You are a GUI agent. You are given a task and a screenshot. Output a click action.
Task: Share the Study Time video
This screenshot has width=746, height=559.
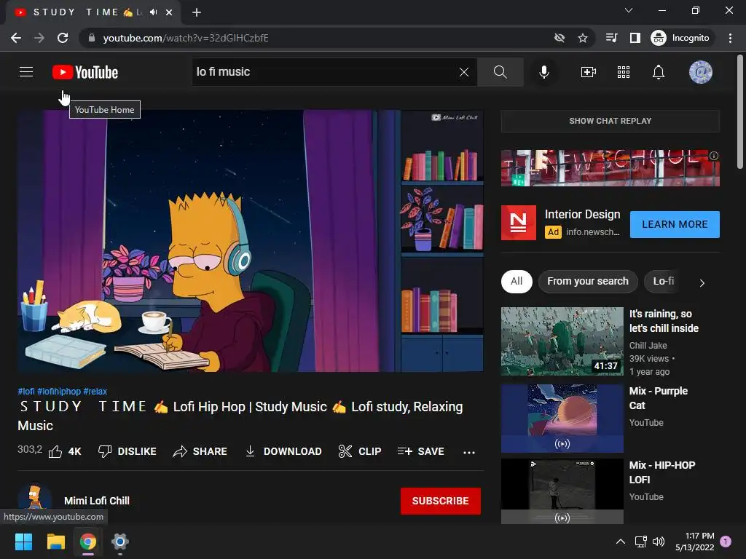(200, 451)
